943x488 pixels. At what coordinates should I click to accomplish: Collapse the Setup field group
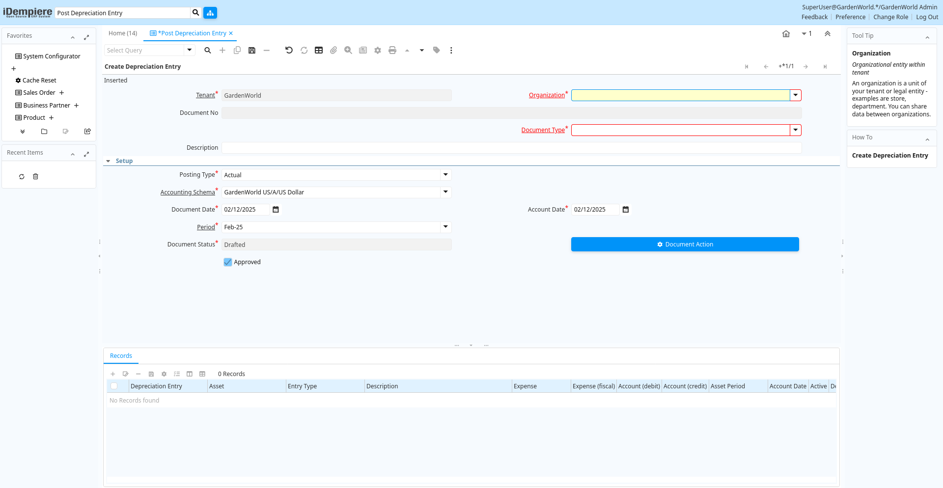109,161
